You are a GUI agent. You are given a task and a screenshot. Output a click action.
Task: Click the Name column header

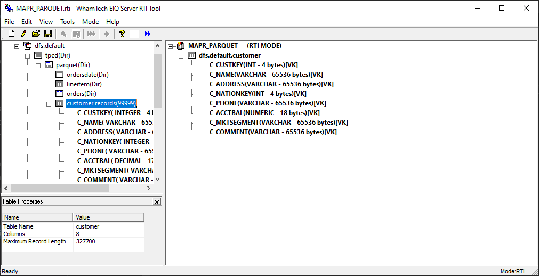(x=37, y=217)
